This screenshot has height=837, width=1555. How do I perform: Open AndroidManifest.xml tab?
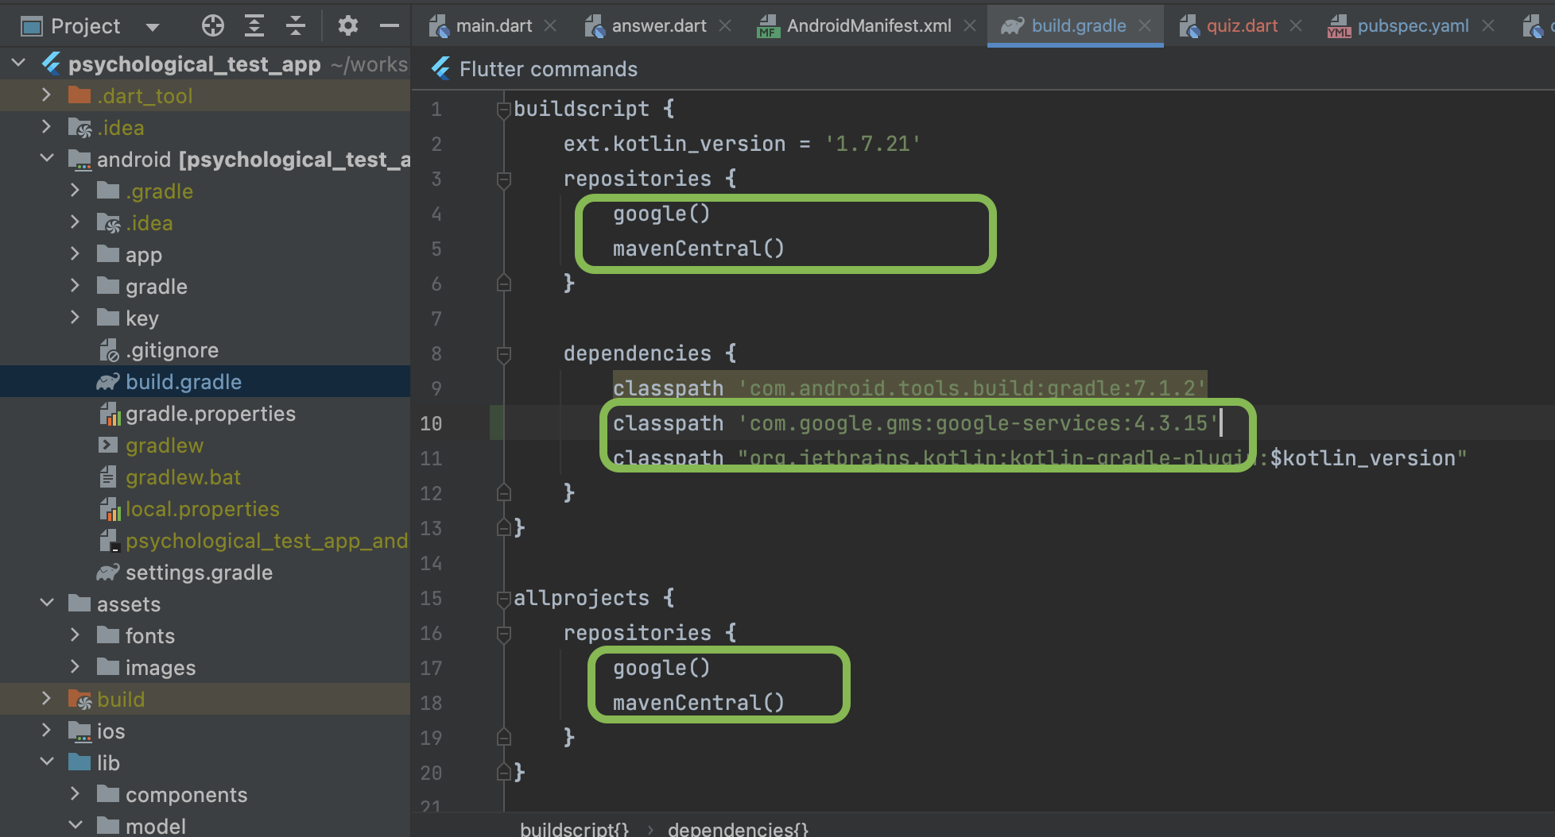tap(868, 26)
